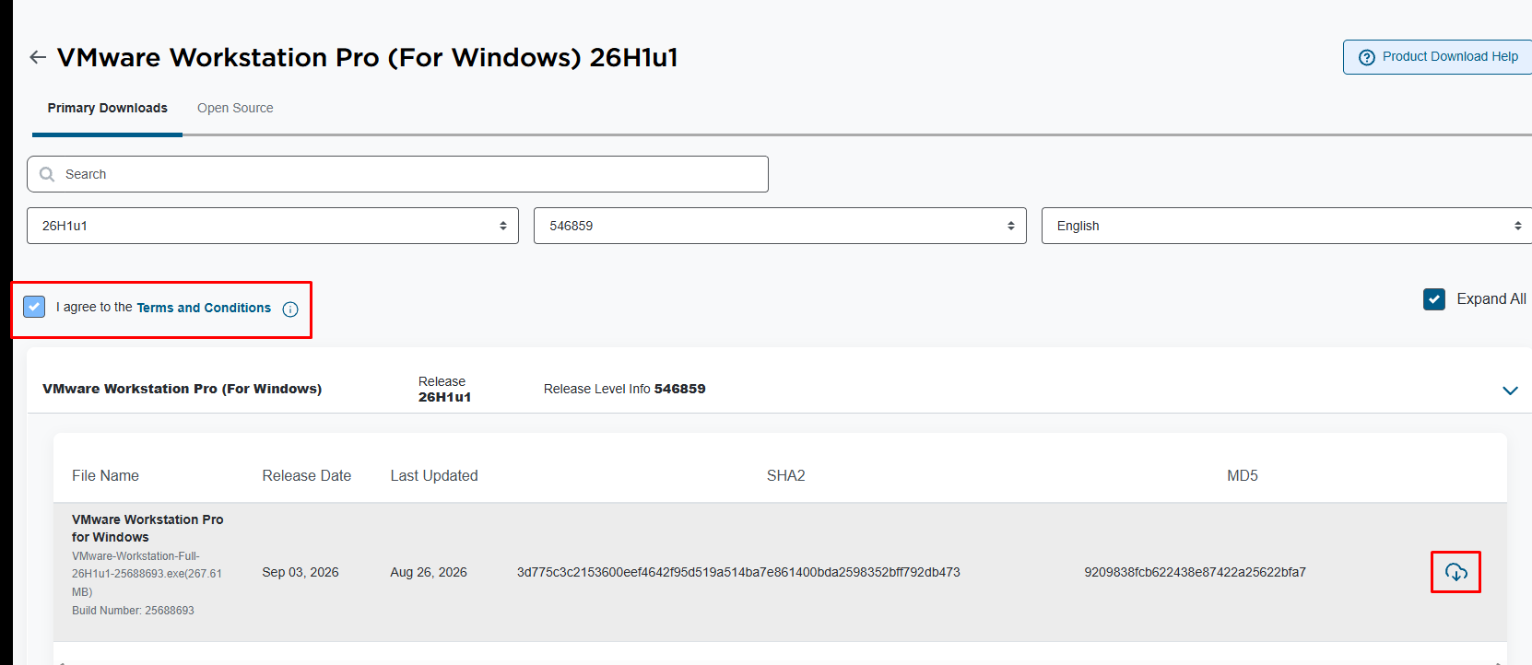Click the page title VMware Workstation Pro 26H1u1
The width and height of the screenshot is (1532, 665).
pos(368,57)
